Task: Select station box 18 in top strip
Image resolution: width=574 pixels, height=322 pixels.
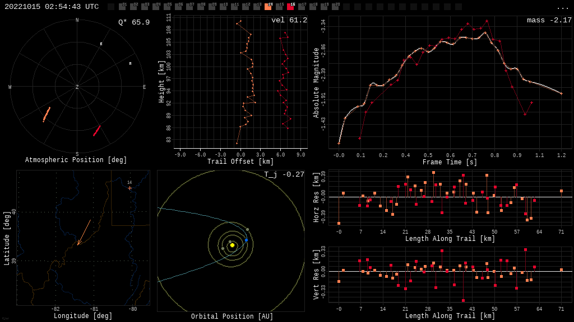Action: 313,7
